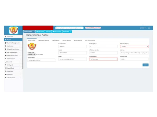Open the Transport vehicle icon

[6, 75]
